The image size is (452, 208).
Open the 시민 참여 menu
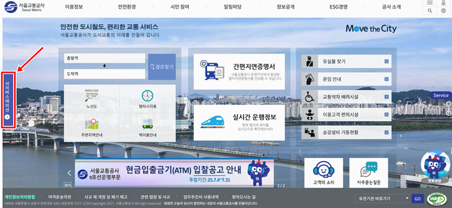pyautogui.click(x=180, y=7)
